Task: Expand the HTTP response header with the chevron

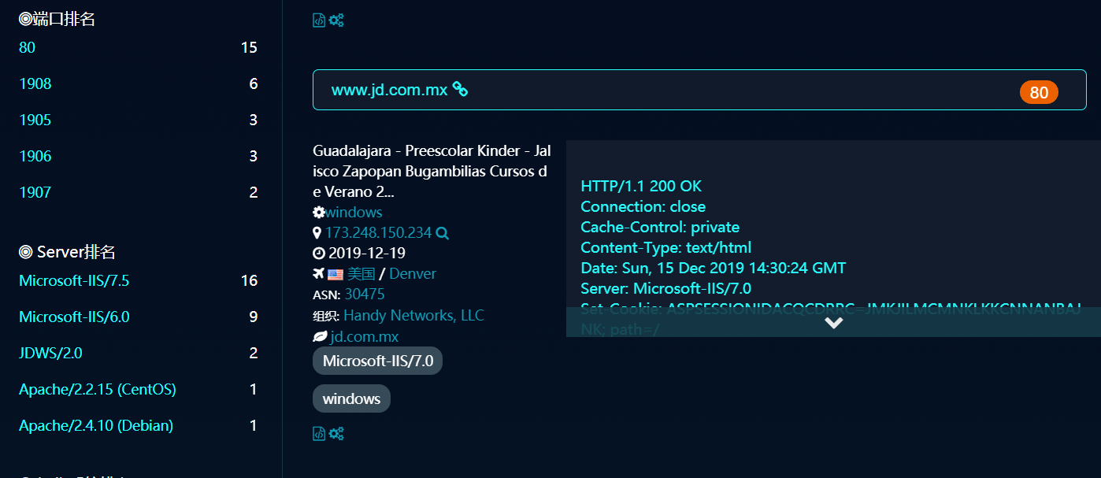Action: 833,322
